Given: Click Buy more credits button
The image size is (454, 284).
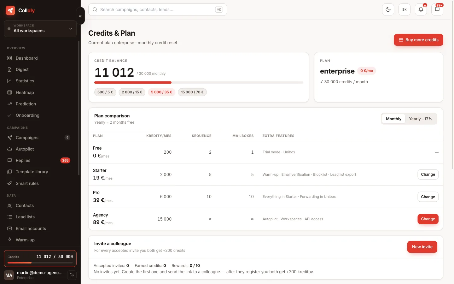Looking at the screenshot, I should pyautogui.click(x=418, y=40).
